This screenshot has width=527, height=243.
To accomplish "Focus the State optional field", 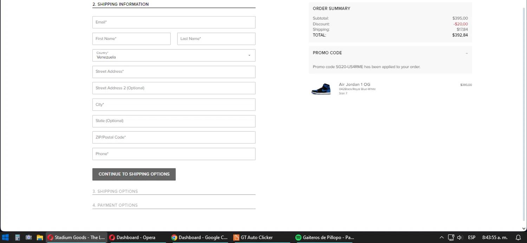I will [x=174, y=121].
